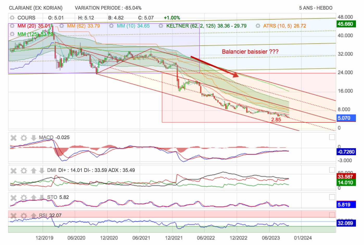This screenshot has height=245, width=364.
Task: Move the RSI panel up
Action: tap(34, 215)
